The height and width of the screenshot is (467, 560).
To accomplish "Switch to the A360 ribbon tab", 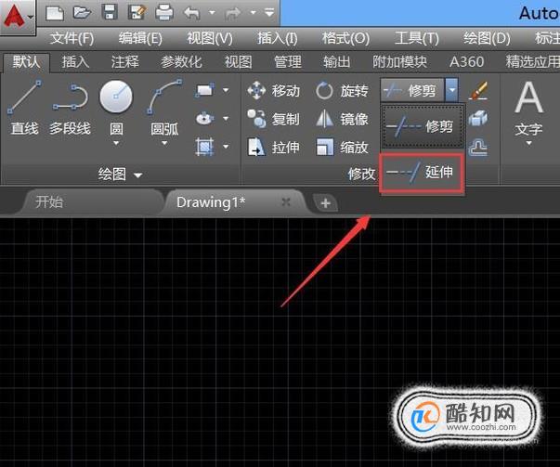I will (x=466, y=62).
